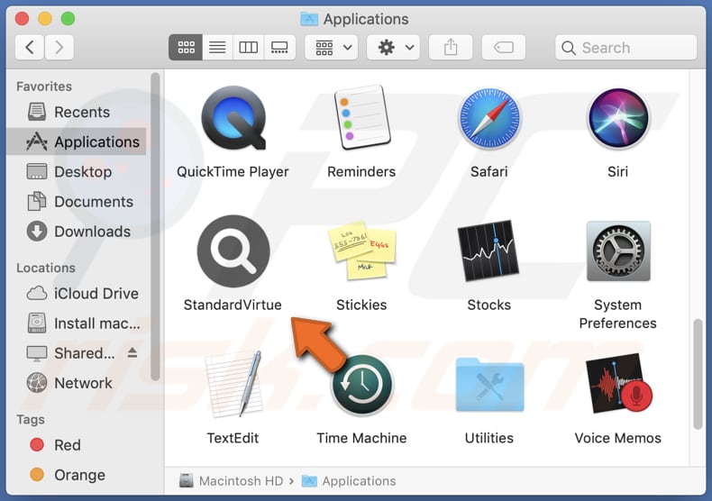Click the 'Utilities' folder name label
The width and height of the screenshot is (712, 501).
tap(489, 438)
